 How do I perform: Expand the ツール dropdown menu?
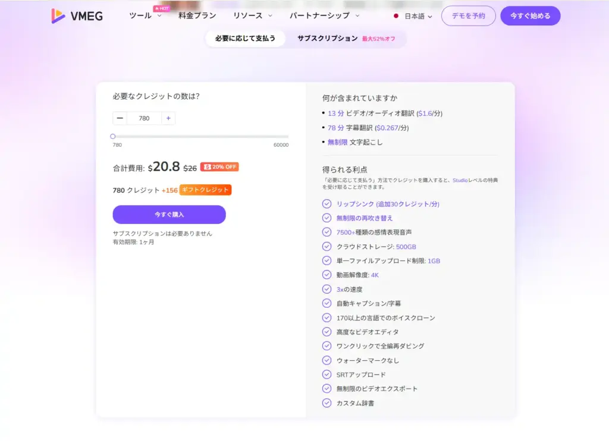(x=145, y=16)
